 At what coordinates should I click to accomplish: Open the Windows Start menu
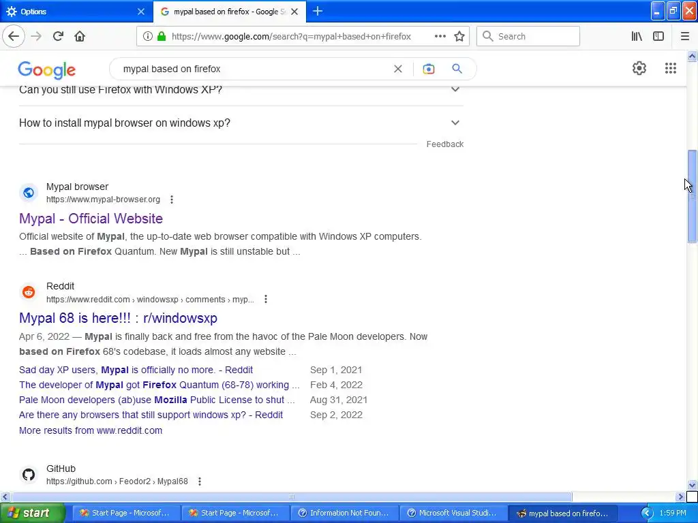(32, 513)
